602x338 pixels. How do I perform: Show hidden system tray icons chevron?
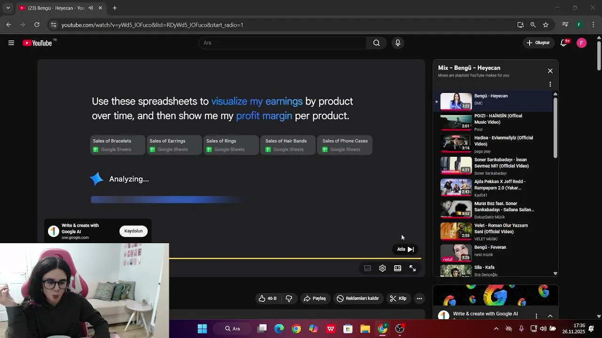pos(496,329)
